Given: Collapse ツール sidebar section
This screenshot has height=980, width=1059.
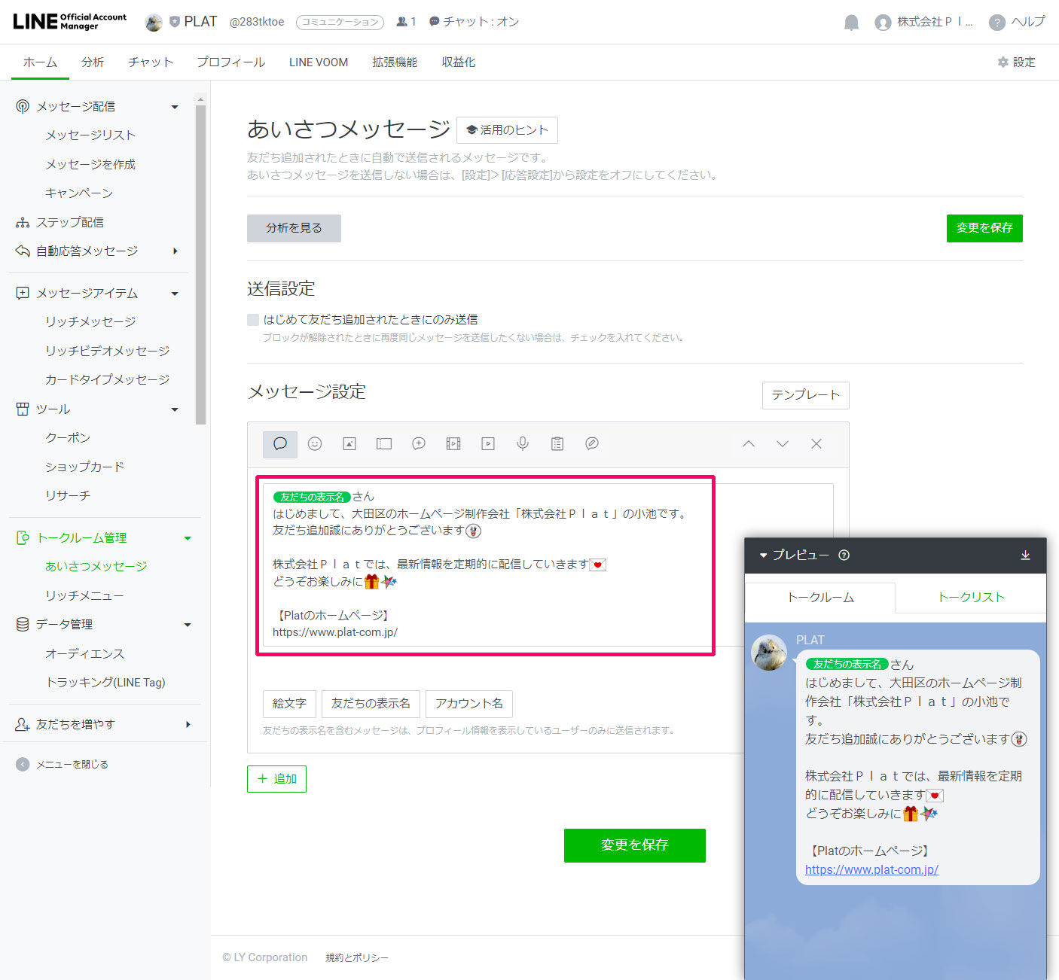Looking at the screenshot, I should tap(175, 409).
